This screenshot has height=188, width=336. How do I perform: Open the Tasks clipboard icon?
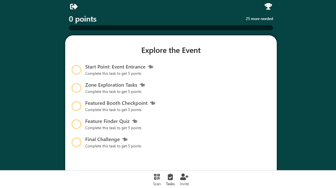[170, 177]
